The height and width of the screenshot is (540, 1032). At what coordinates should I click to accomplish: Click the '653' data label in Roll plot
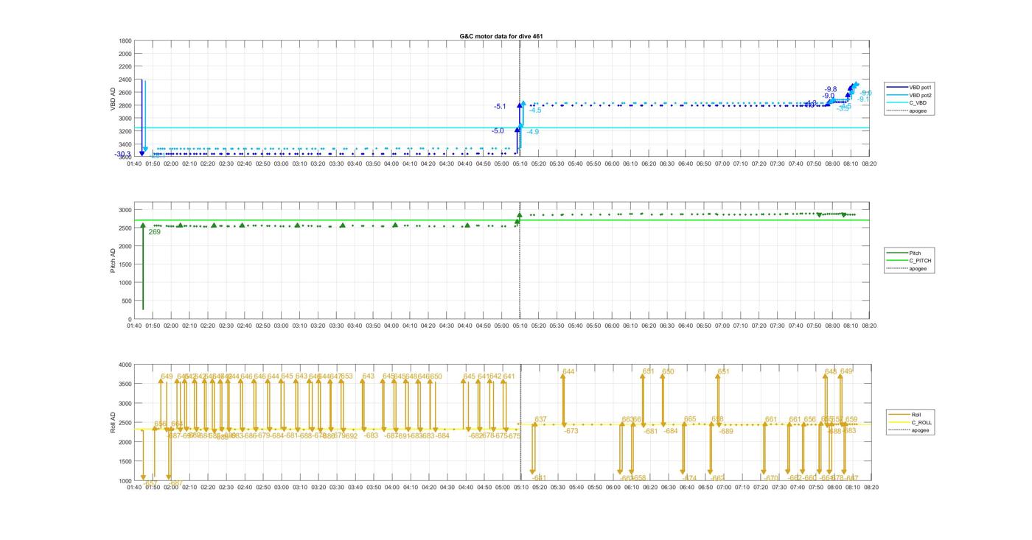(346, 376)
